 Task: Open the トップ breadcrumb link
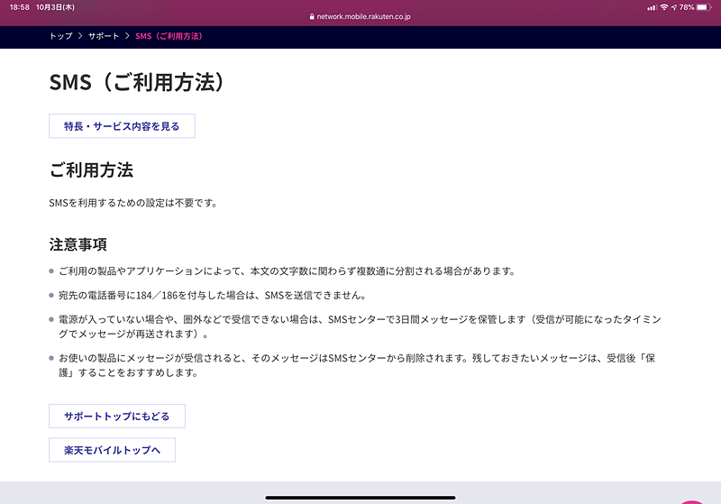pyautogui.click(x=61, y=36)
